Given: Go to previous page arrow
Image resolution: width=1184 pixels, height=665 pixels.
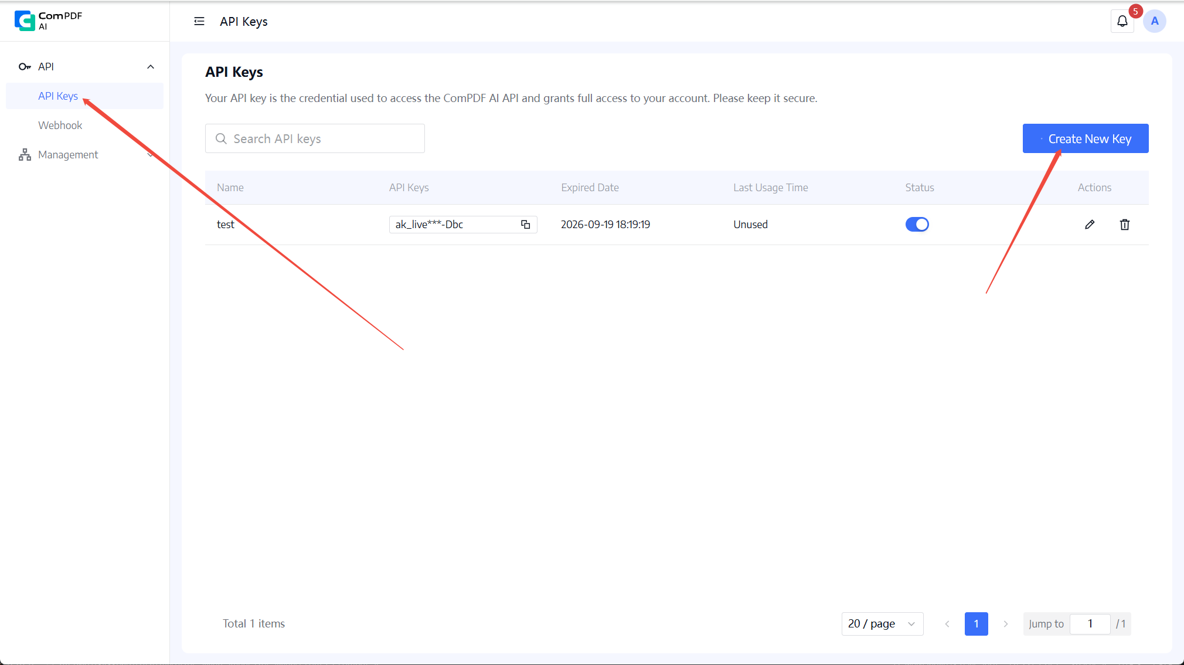Looking at the screenshot, I should pos(947,624).
